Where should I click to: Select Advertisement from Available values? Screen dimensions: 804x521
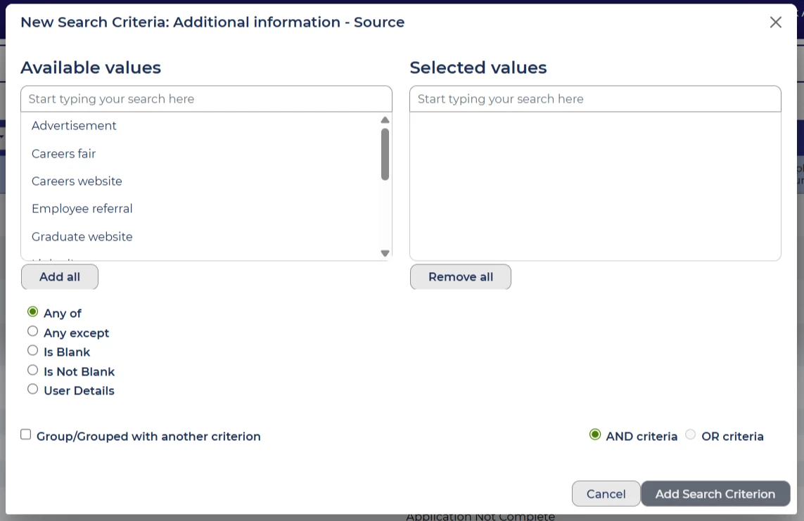click(74, 126)
